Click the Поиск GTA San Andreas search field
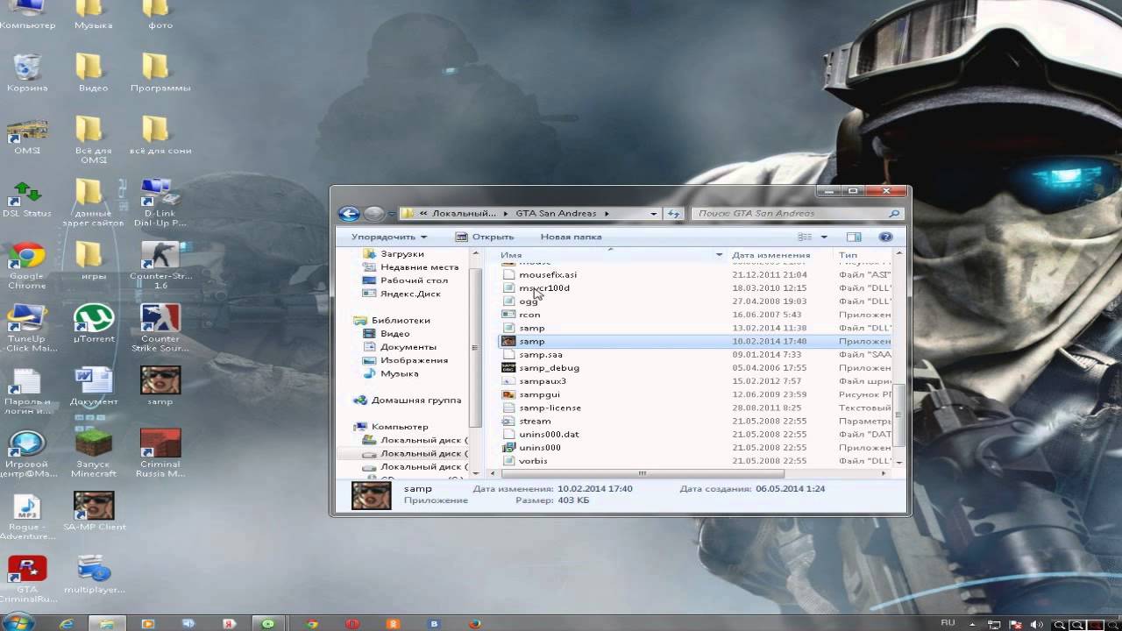 coord(797,213)
